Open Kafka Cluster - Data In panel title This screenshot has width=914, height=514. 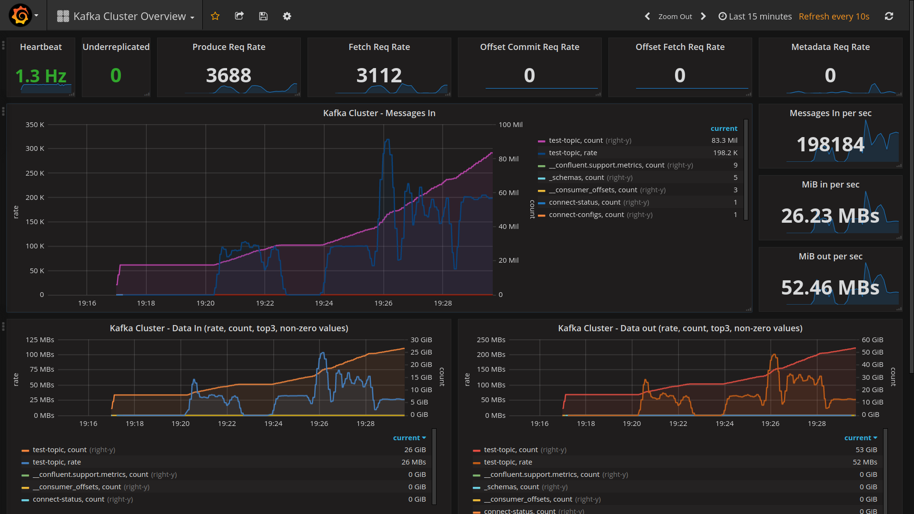pyautogui.click(x=229, y=328)
